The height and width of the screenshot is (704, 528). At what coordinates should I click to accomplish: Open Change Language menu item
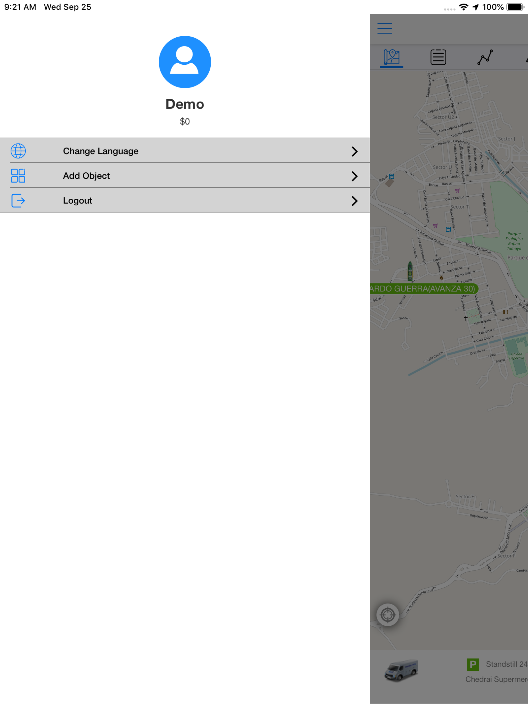click(x=185, y=151)
